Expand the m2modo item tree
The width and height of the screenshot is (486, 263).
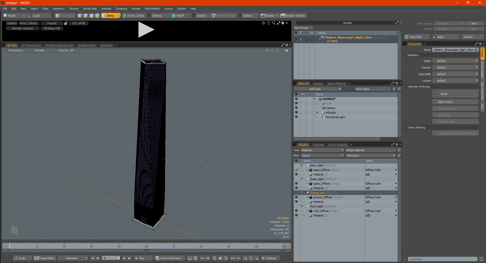[x=317, y=113]
